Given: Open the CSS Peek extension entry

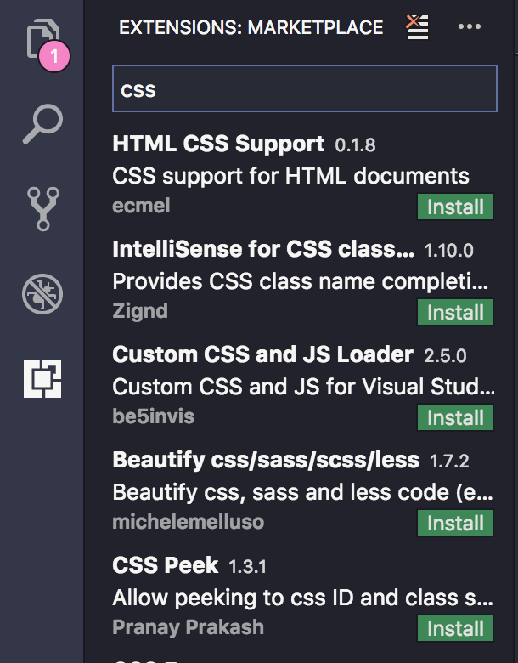Looking at the screenshot, I should click(x=166, y=565).
